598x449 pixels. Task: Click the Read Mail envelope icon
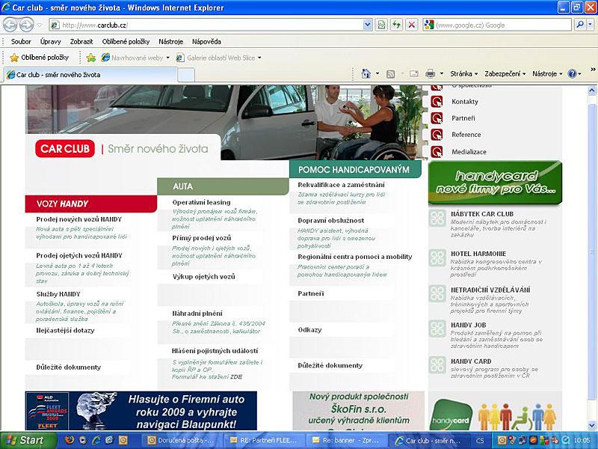point(414,73)
